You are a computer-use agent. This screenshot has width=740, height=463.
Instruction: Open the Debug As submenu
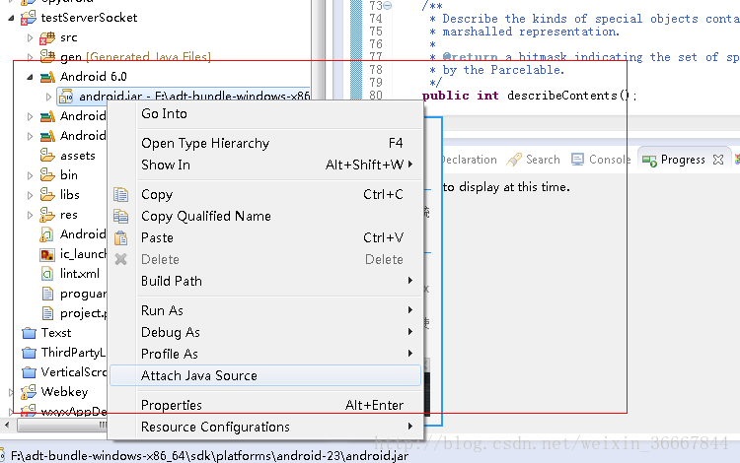pyautogui.click(x=265, y=333)
